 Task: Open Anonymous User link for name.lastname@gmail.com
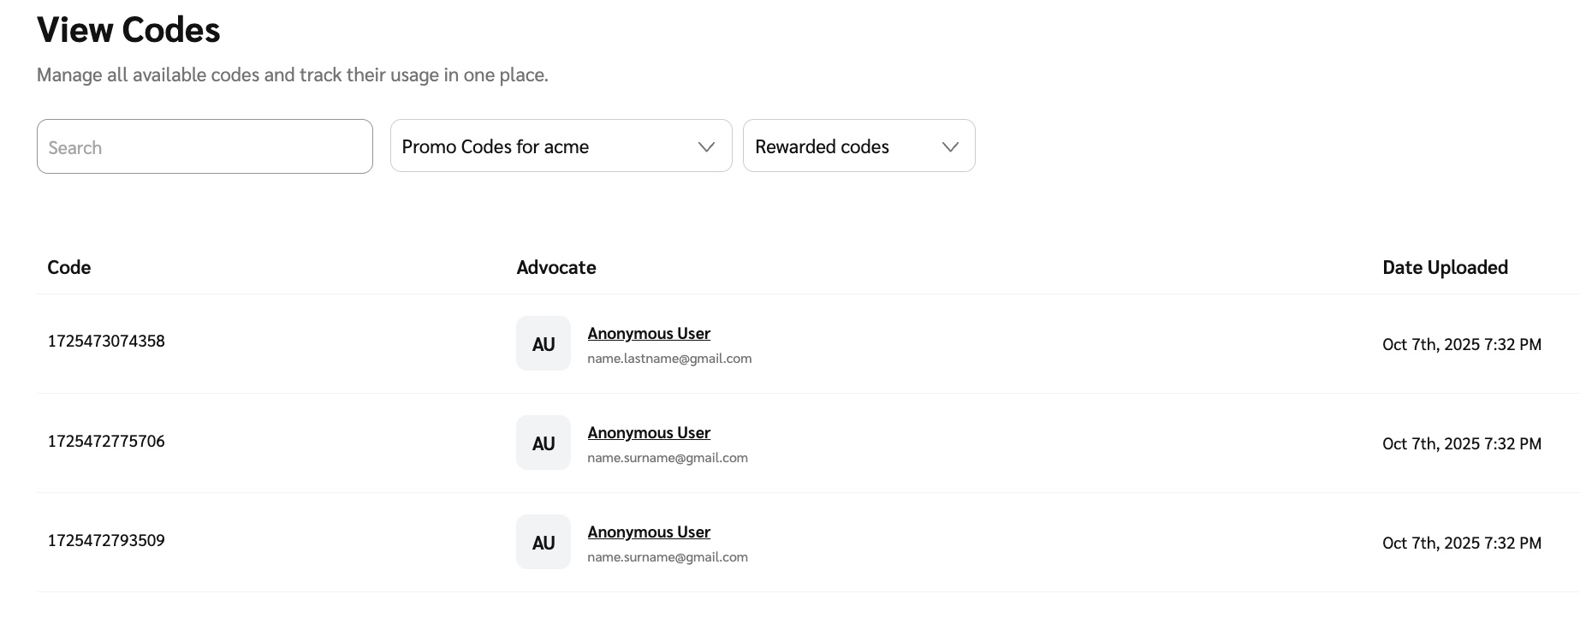[649, 334]
